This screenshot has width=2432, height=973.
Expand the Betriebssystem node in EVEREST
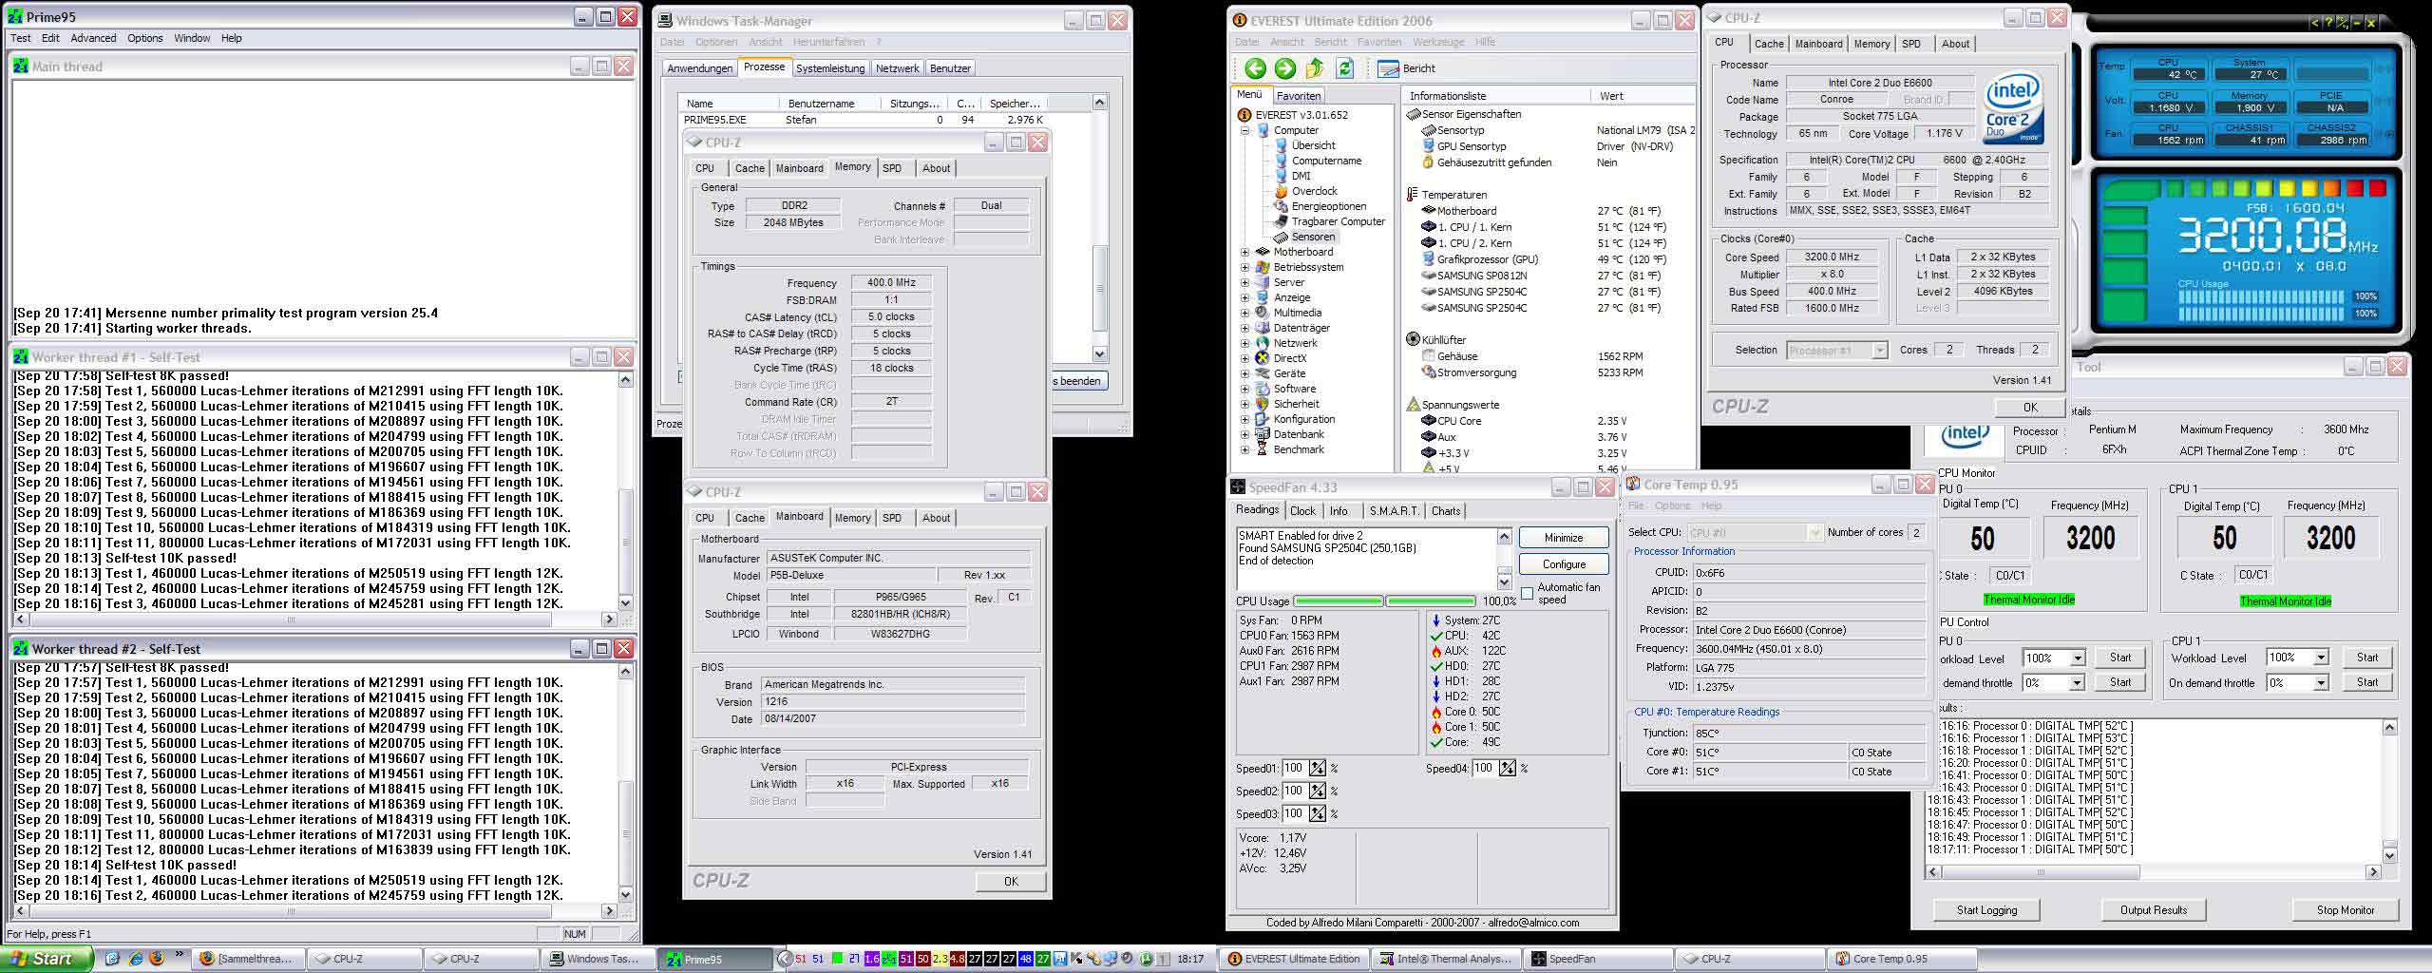pos(1244,267)
